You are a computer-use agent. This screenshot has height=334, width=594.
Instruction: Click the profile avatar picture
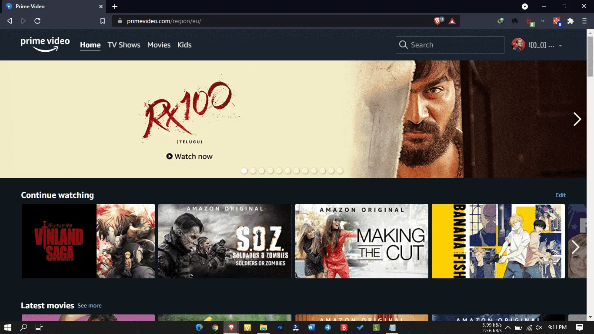(x=518, y=44)
